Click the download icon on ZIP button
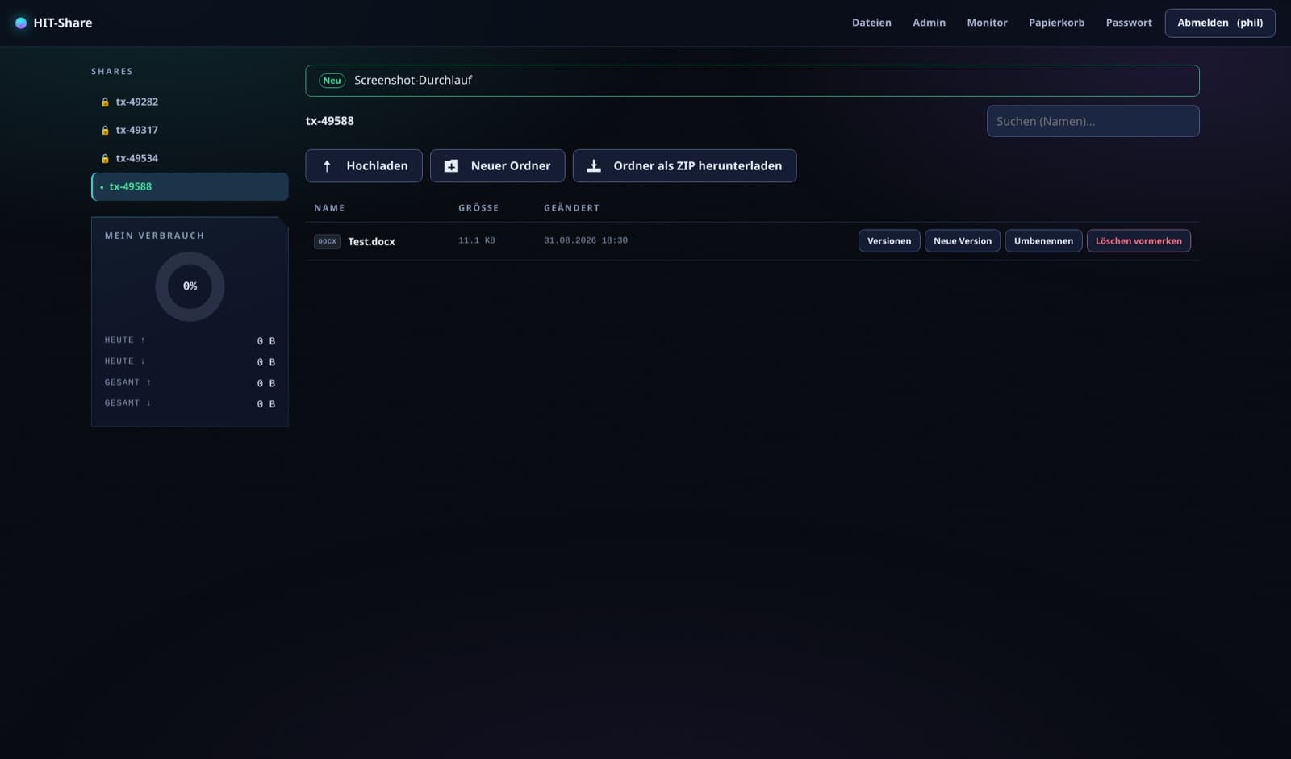The image size is (1291, 759). 594,165
